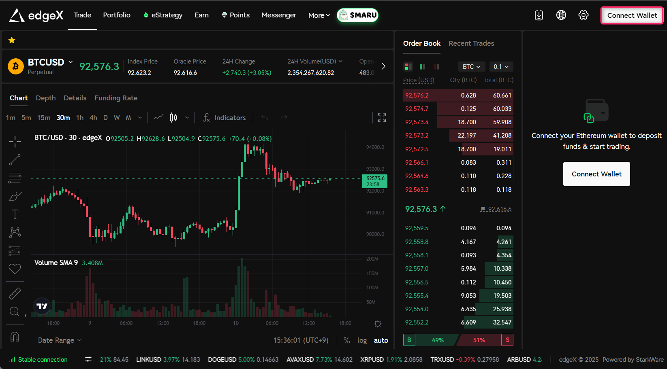
Task: Choose the text annotation tool
Action: coord(15,214)
